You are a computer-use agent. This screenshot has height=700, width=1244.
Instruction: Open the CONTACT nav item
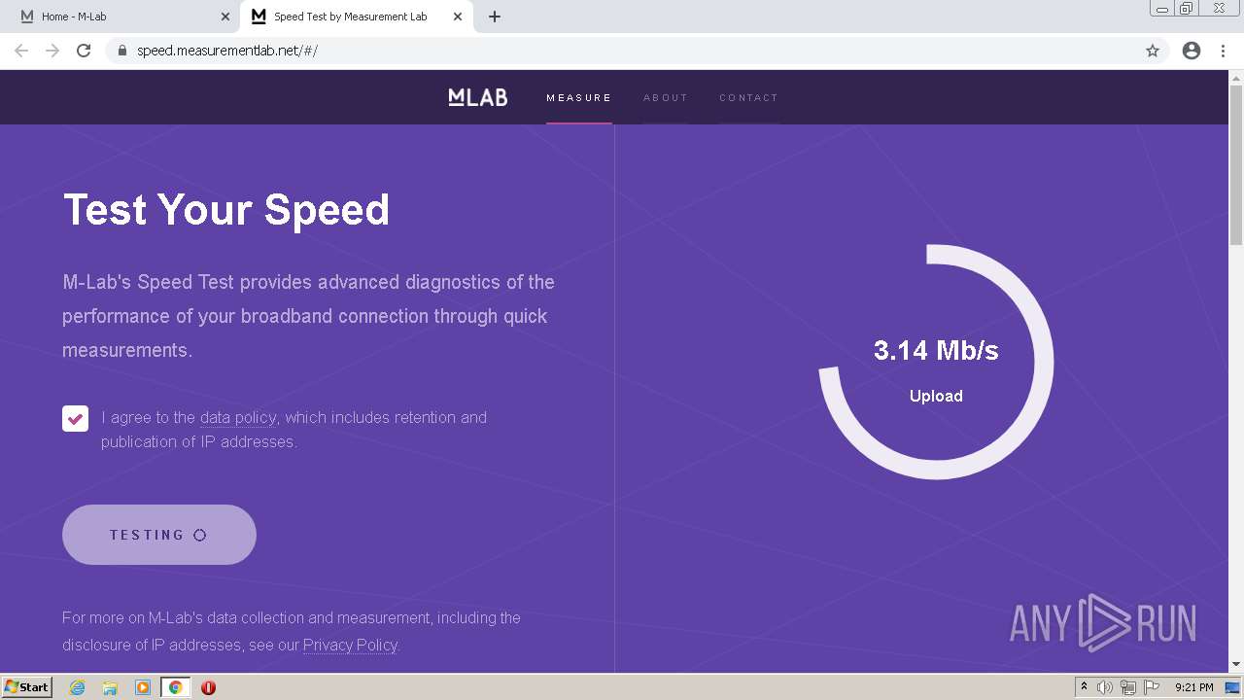pyautogui.click(x=749, y=97)
